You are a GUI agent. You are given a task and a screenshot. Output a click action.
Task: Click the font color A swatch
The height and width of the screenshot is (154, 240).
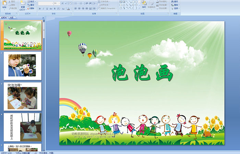(x=69, y=9)
